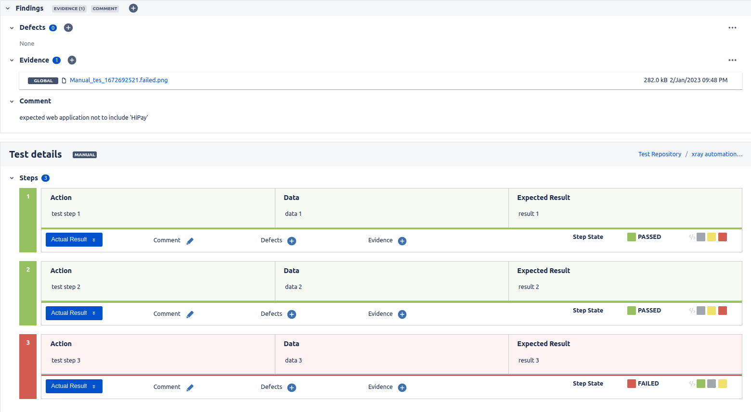751x412 pixels.
Task: Click Evidence count badge showing 1
Action: [57, 61]
